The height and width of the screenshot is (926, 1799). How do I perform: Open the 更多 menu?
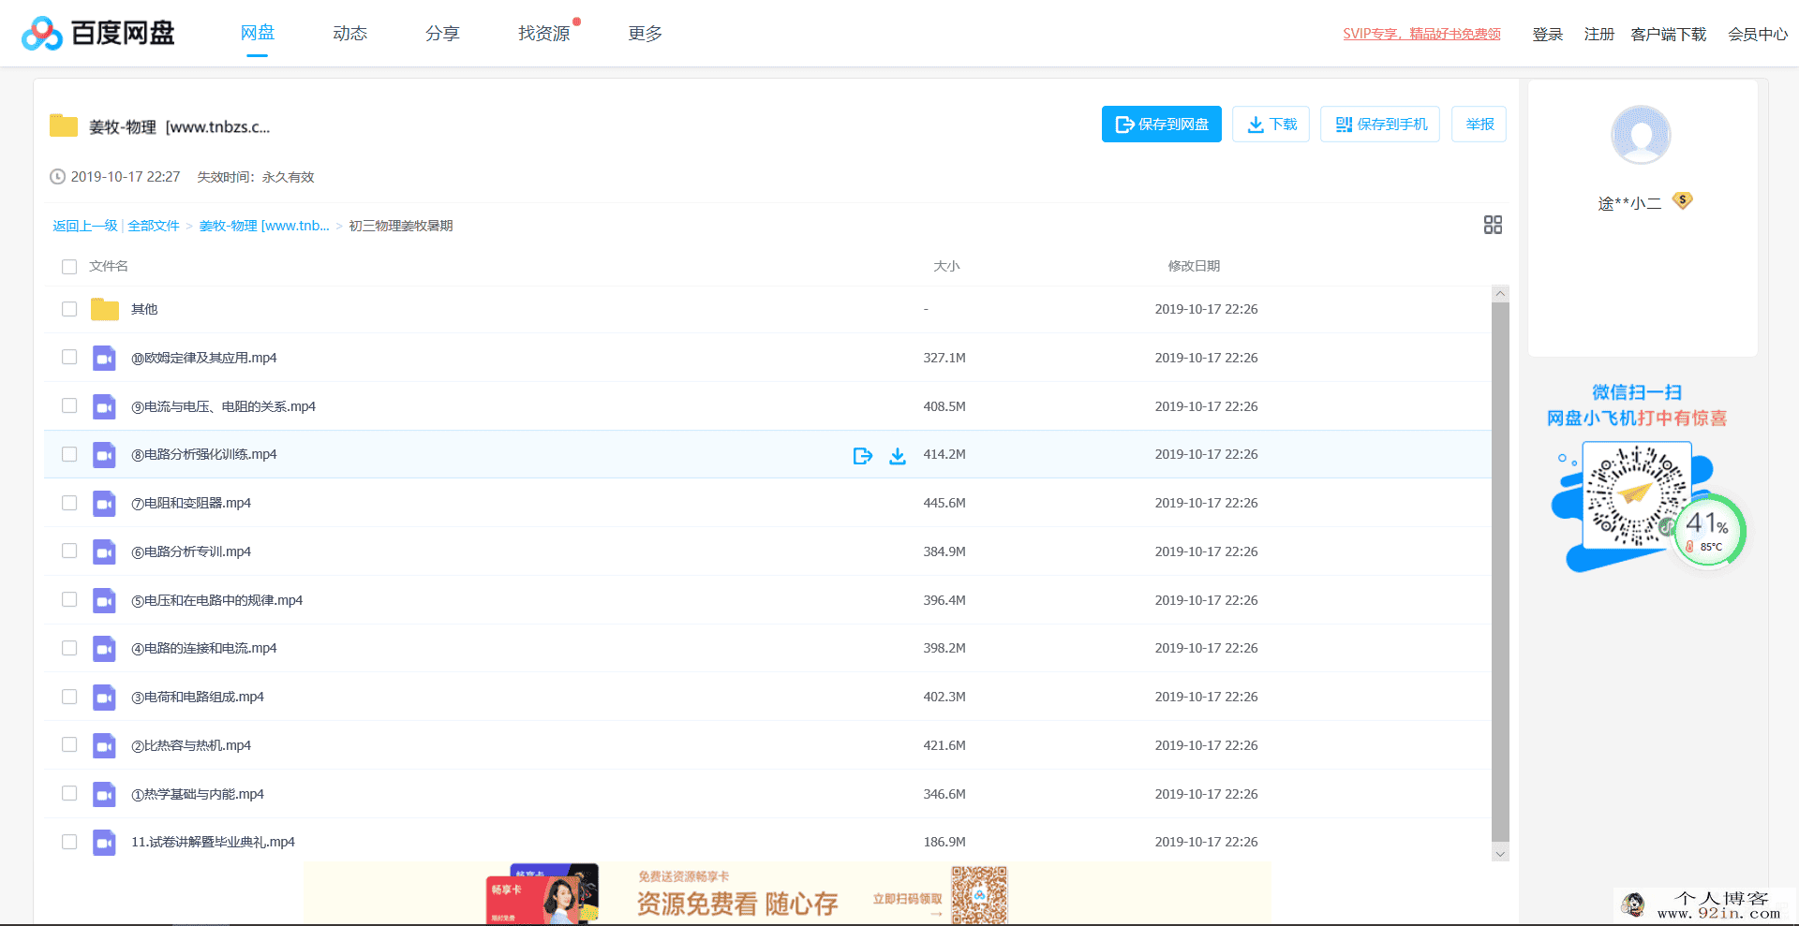click(645, 34)
